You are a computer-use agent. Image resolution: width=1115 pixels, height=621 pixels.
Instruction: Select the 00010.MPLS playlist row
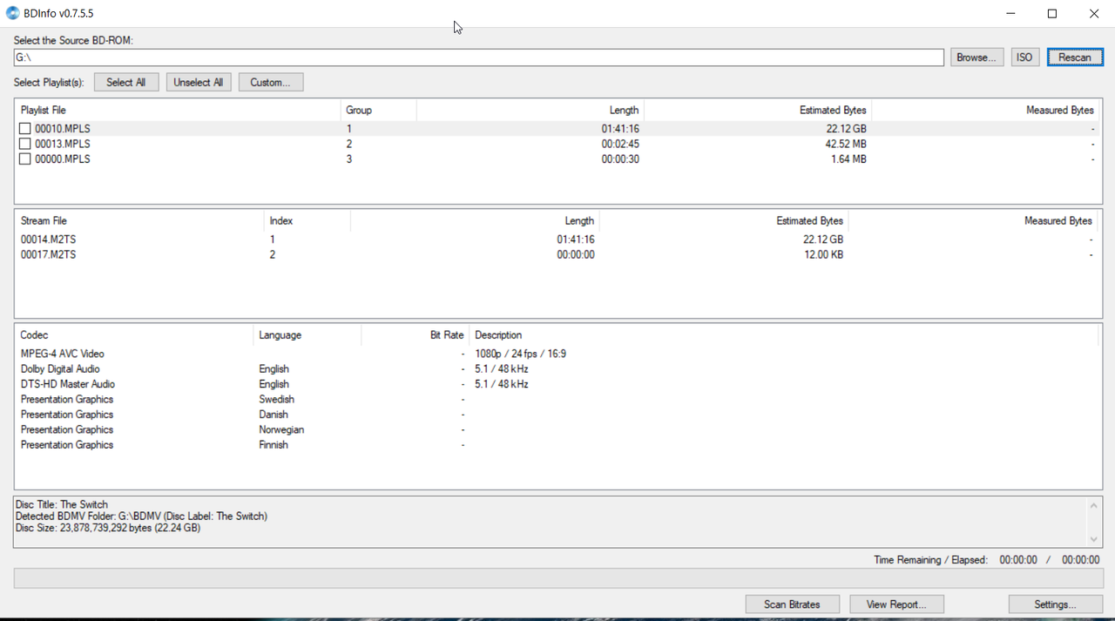pos(557,129)
